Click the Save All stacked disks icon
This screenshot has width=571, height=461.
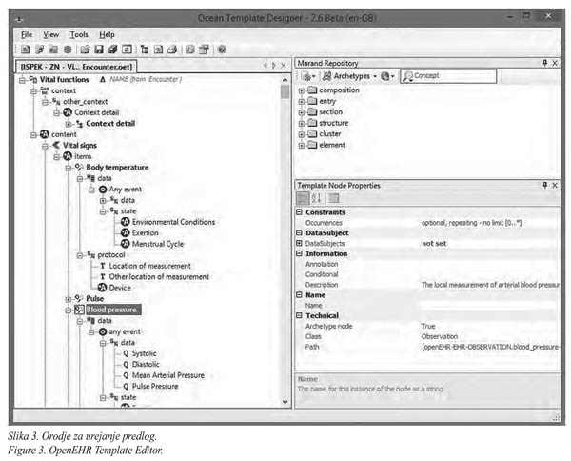[112, 50]
